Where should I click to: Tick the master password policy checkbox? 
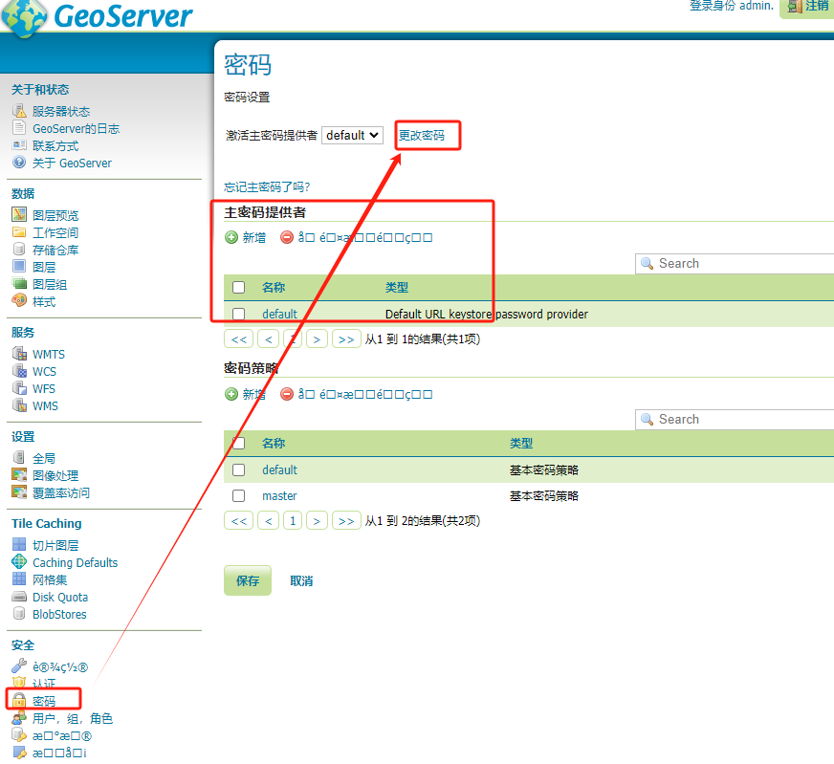point(239,495)
